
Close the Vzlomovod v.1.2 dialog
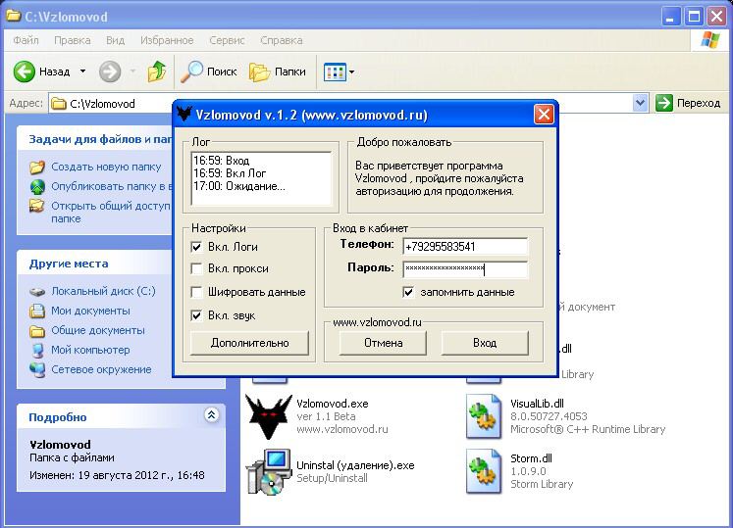(x=544, y=114)
